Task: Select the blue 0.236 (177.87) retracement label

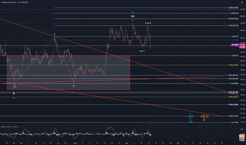Action: pos(233,40)
